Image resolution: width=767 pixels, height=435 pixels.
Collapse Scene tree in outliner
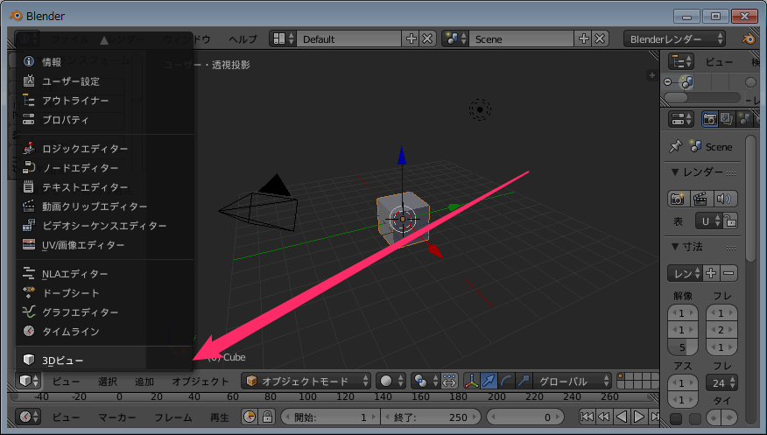point(668,82)
